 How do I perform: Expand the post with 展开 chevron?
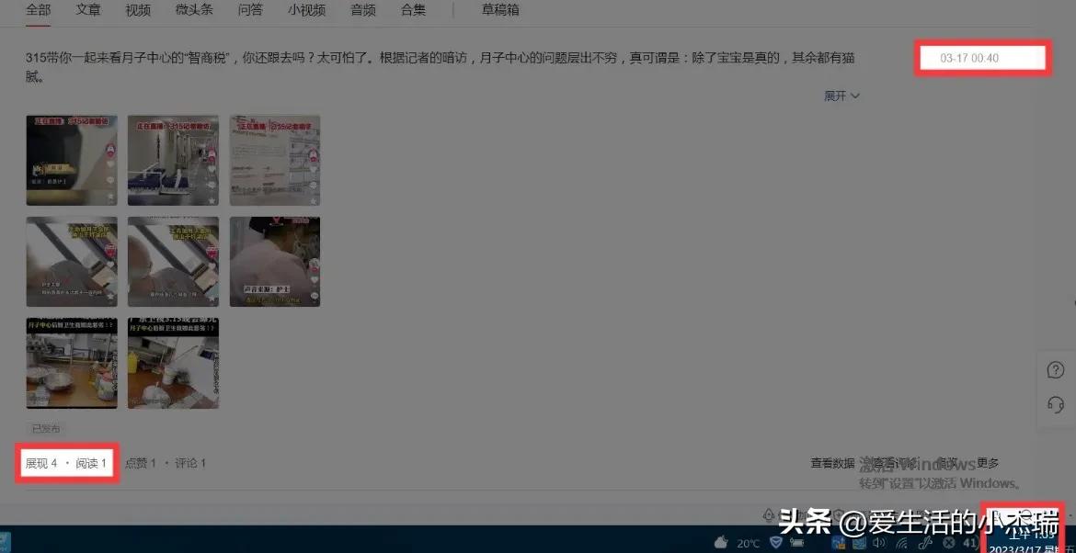pyautogui.click(x=841, y=96)
